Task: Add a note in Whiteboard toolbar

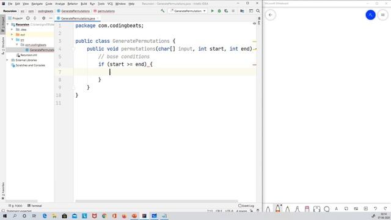Action: (346, 208)
